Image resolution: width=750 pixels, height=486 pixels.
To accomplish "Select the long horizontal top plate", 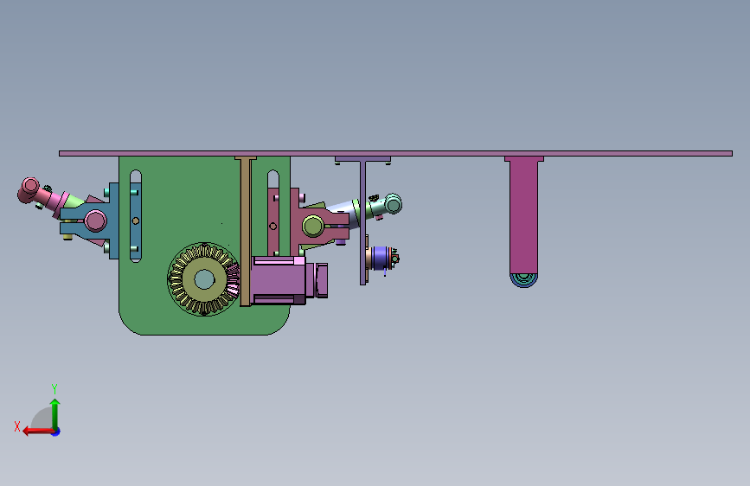I will pos(395,154).
